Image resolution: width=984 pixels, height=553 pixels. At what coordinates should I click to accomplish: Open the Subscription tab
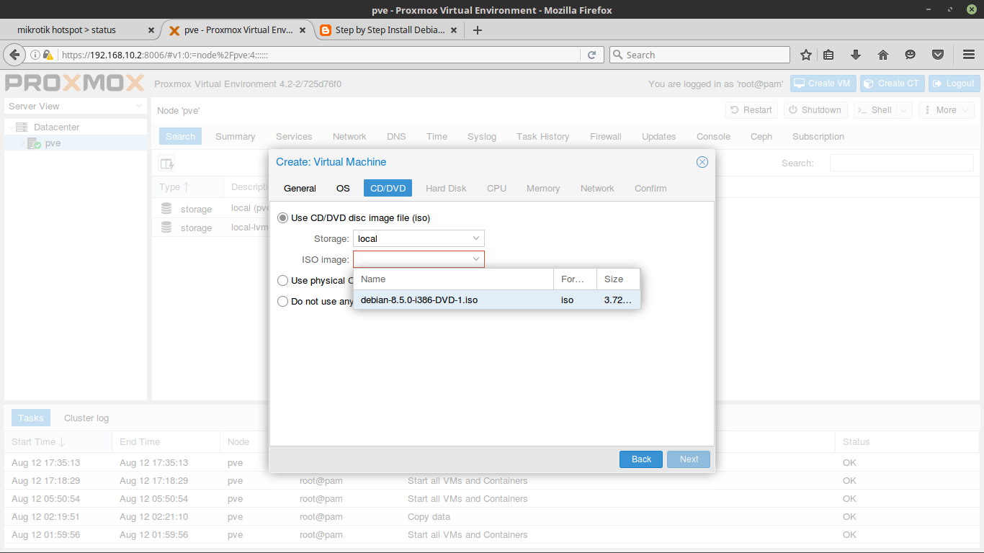(x=818, y=136)
